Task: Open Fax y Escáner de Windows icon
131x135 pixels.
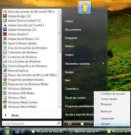Action: pos(5,61)
